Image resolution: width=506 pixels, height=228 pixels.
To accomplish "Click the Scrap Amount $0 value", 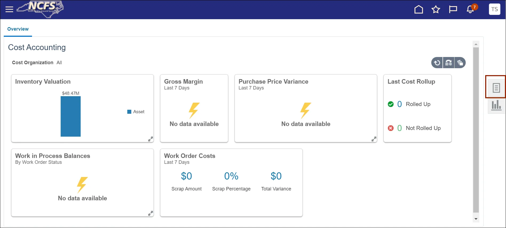I will pos(186,176).
